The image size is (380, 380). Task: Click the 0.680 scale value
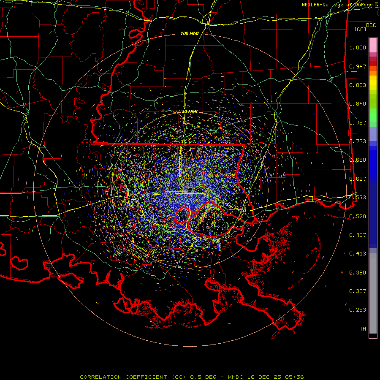coord(358,160)
